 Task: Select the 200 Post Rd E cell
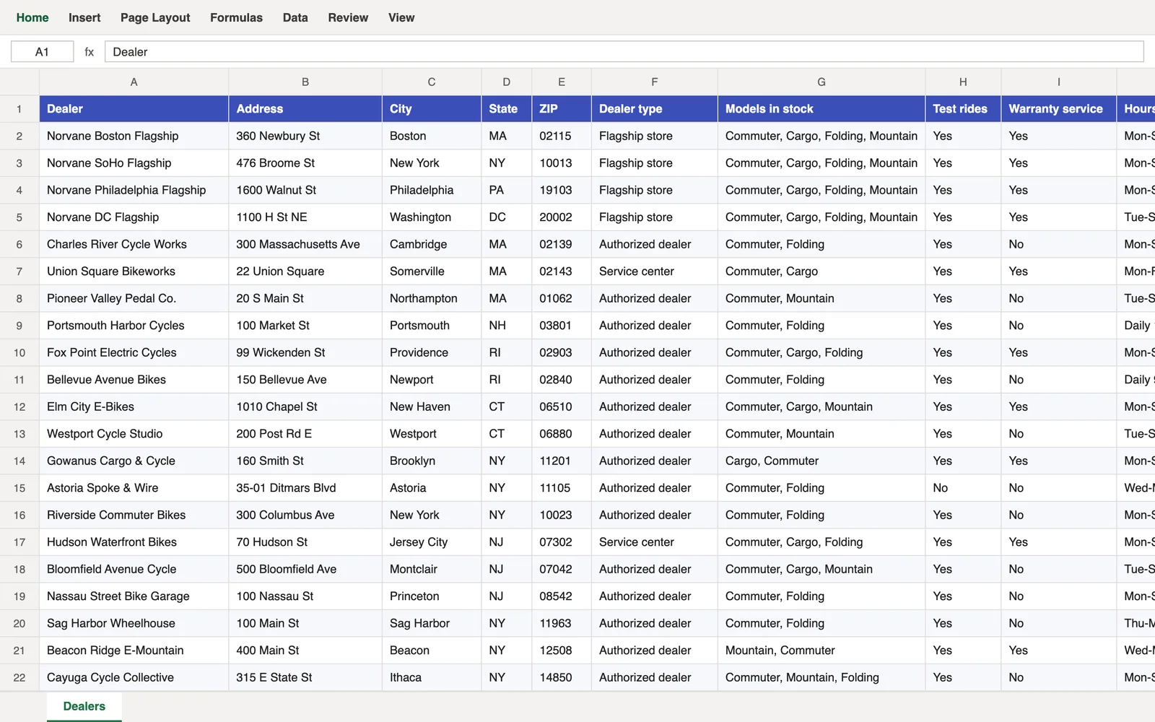click(x=305, y=434)
